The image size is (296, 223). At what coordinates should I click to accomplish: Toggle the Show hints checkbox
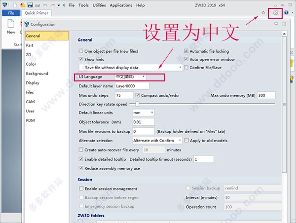tap(81, 59)
